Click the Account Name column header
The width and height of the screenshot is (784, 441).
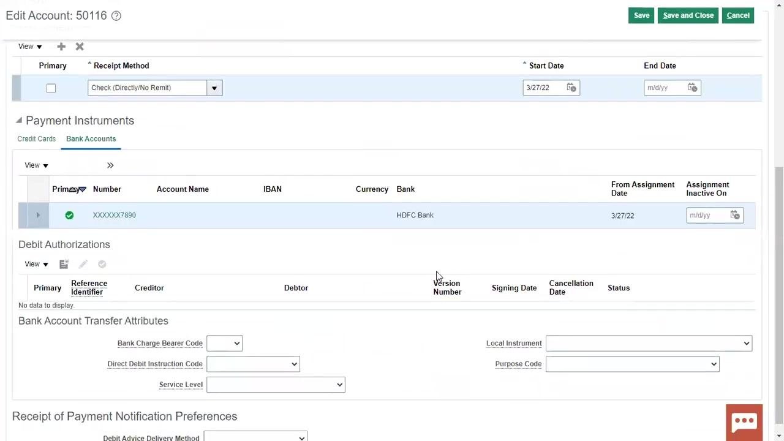pyautogui.click(x=183, y=189)
